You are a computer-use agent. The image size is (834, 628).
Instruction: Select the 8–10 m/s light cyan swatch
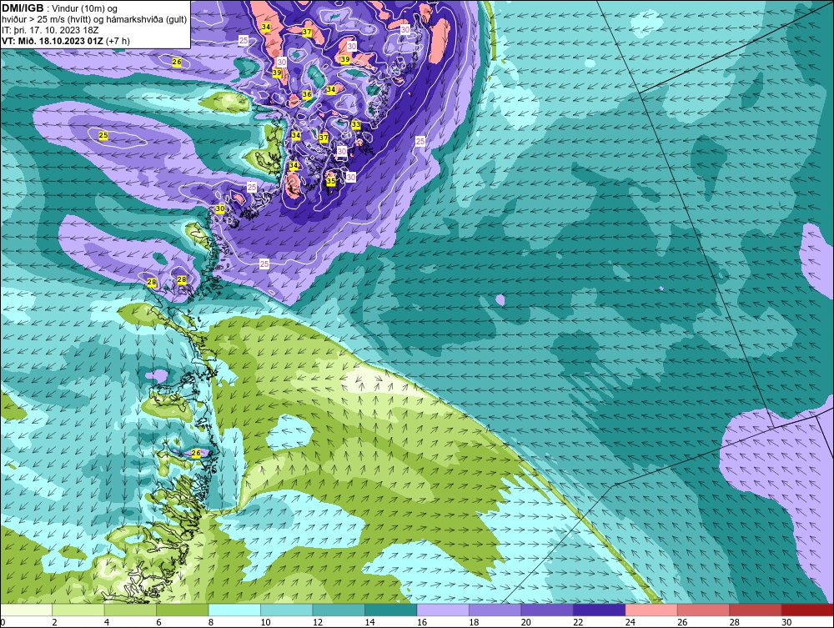234,610
